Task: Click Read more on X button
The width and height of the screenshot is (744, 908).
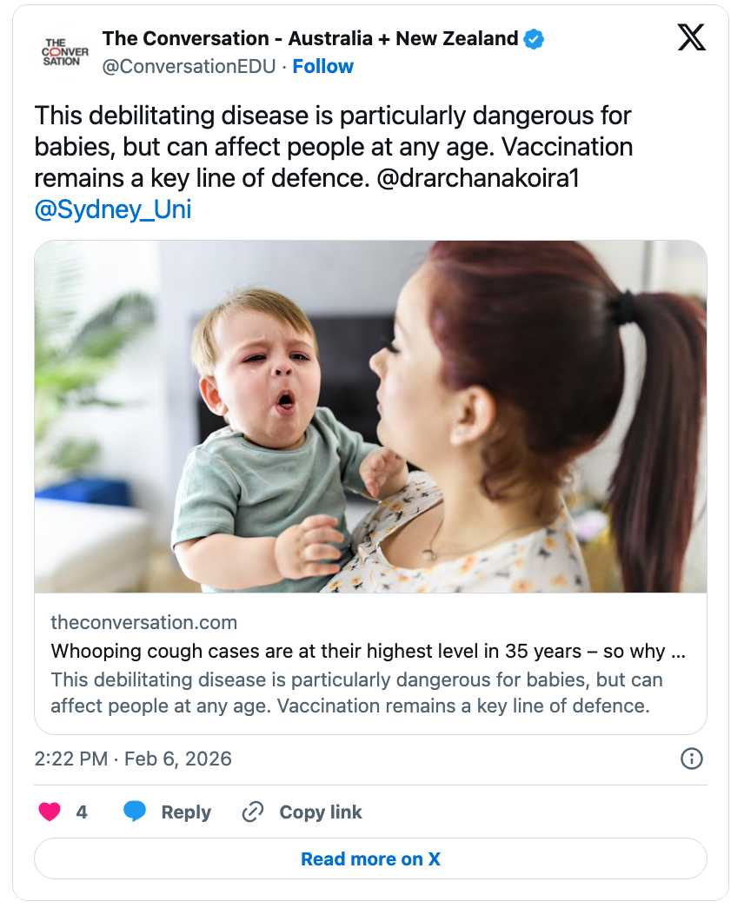Action: [x=370, y=859]
